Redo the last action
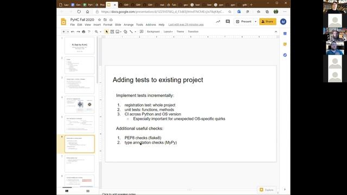347x195 pixels. pyautogui.click(x=78, y=31)
